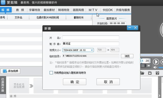This screenshot has width=163, height=98.
Task: Click 在最终影片中的时间 column header
Action: [x=48, y=18]
